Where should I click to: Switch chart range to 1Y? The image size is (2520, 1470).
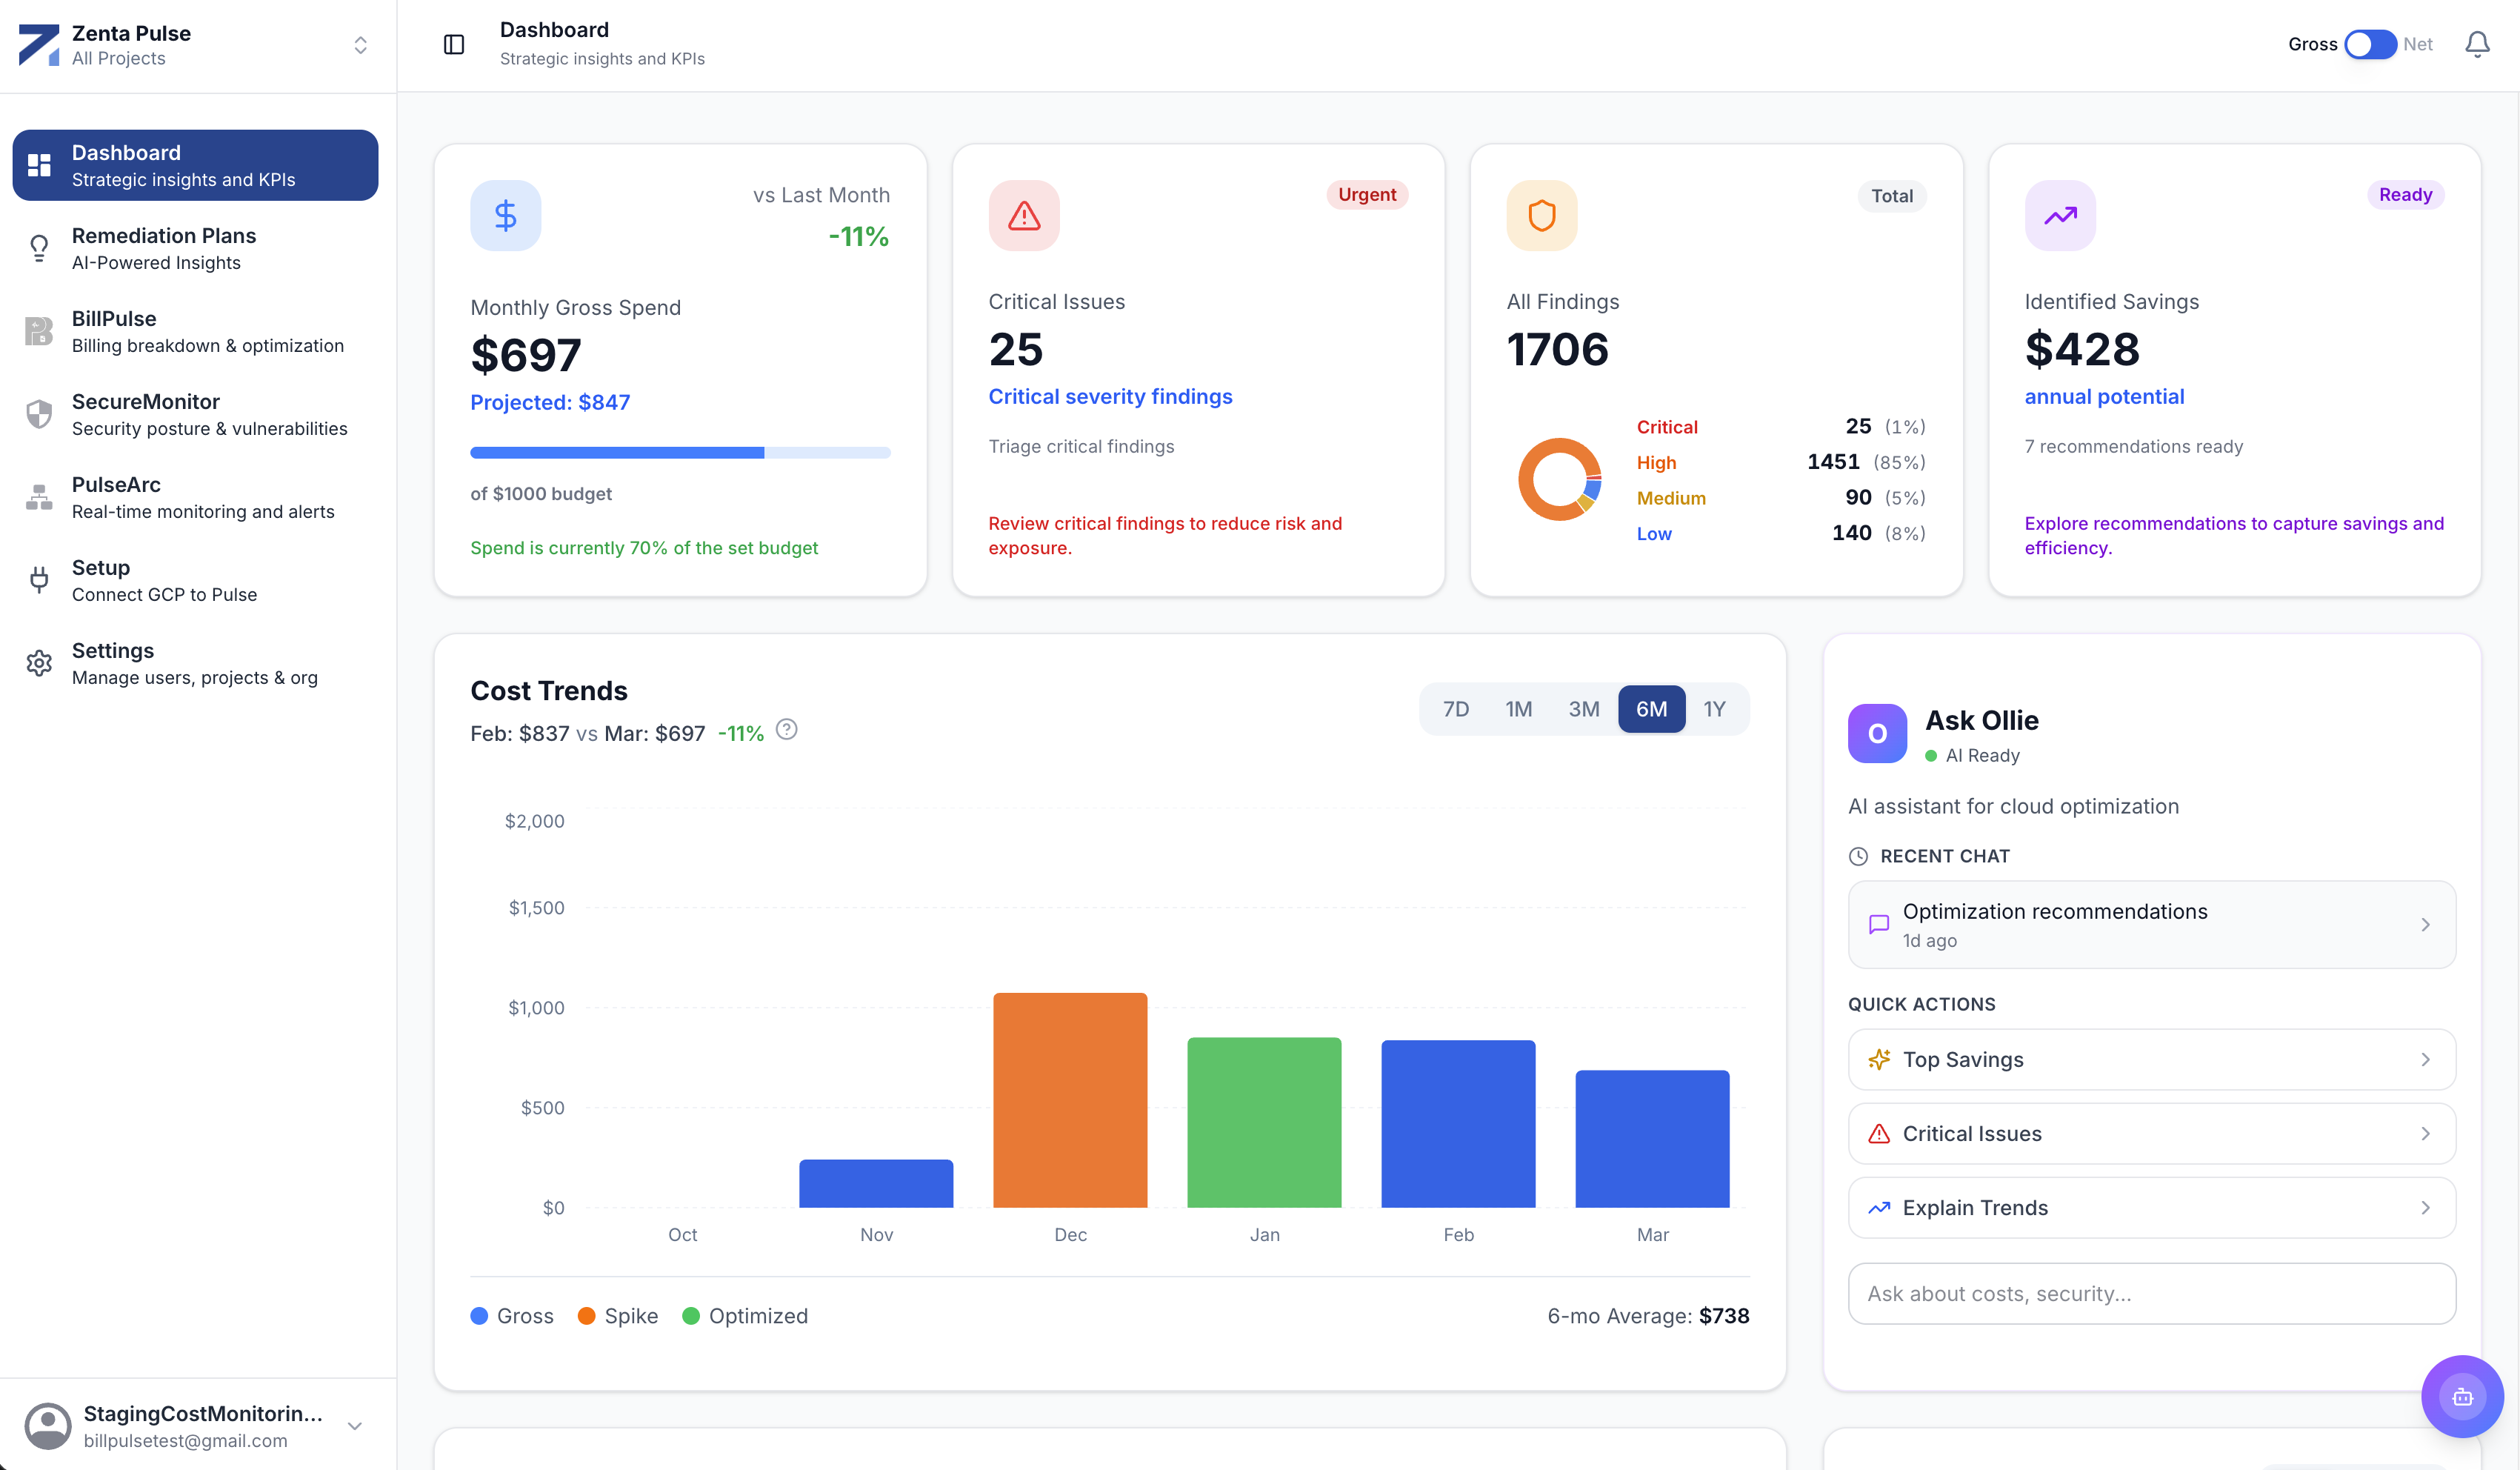pos(1714,709)
